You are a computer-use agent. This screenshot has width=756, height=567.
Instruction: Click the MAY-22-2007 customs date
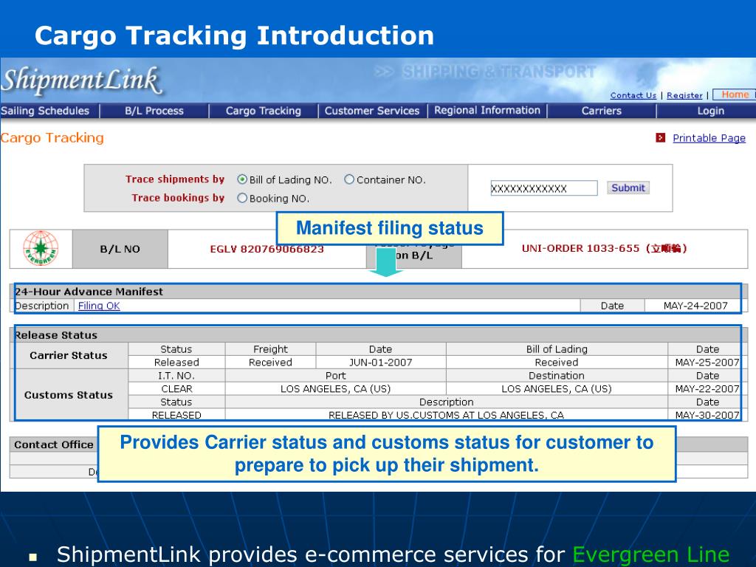[707, 389]
